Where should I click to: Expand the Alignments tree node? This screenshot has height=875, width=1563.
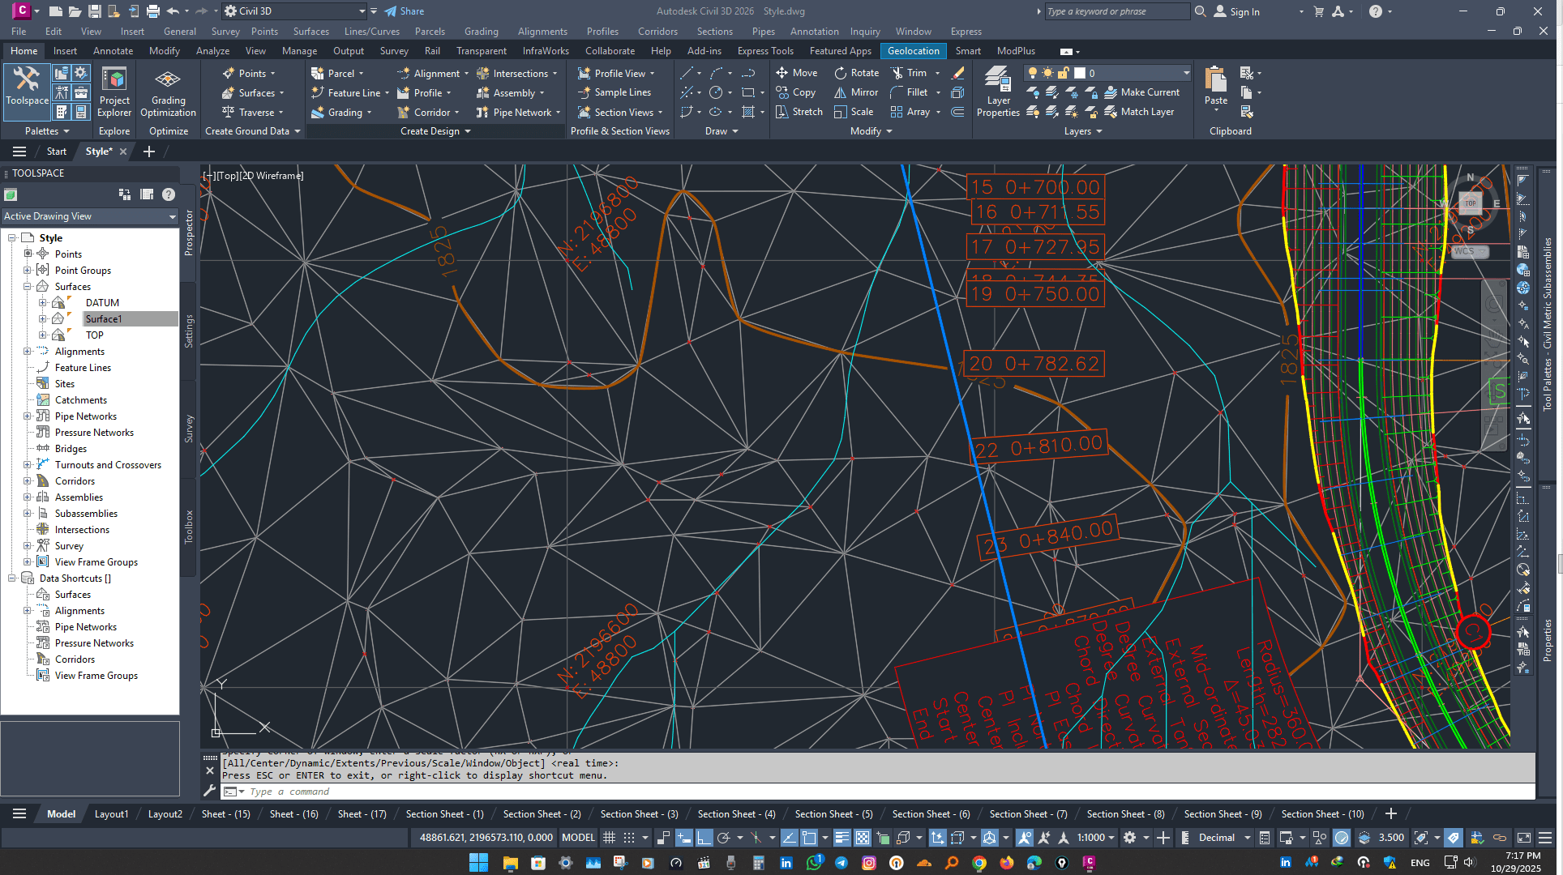28,352
